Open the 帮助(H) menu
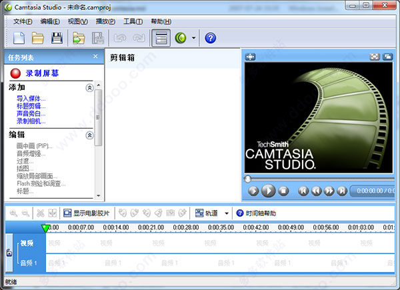The height and width of the screenshot is (290, 400). click(x=161, y=21)
